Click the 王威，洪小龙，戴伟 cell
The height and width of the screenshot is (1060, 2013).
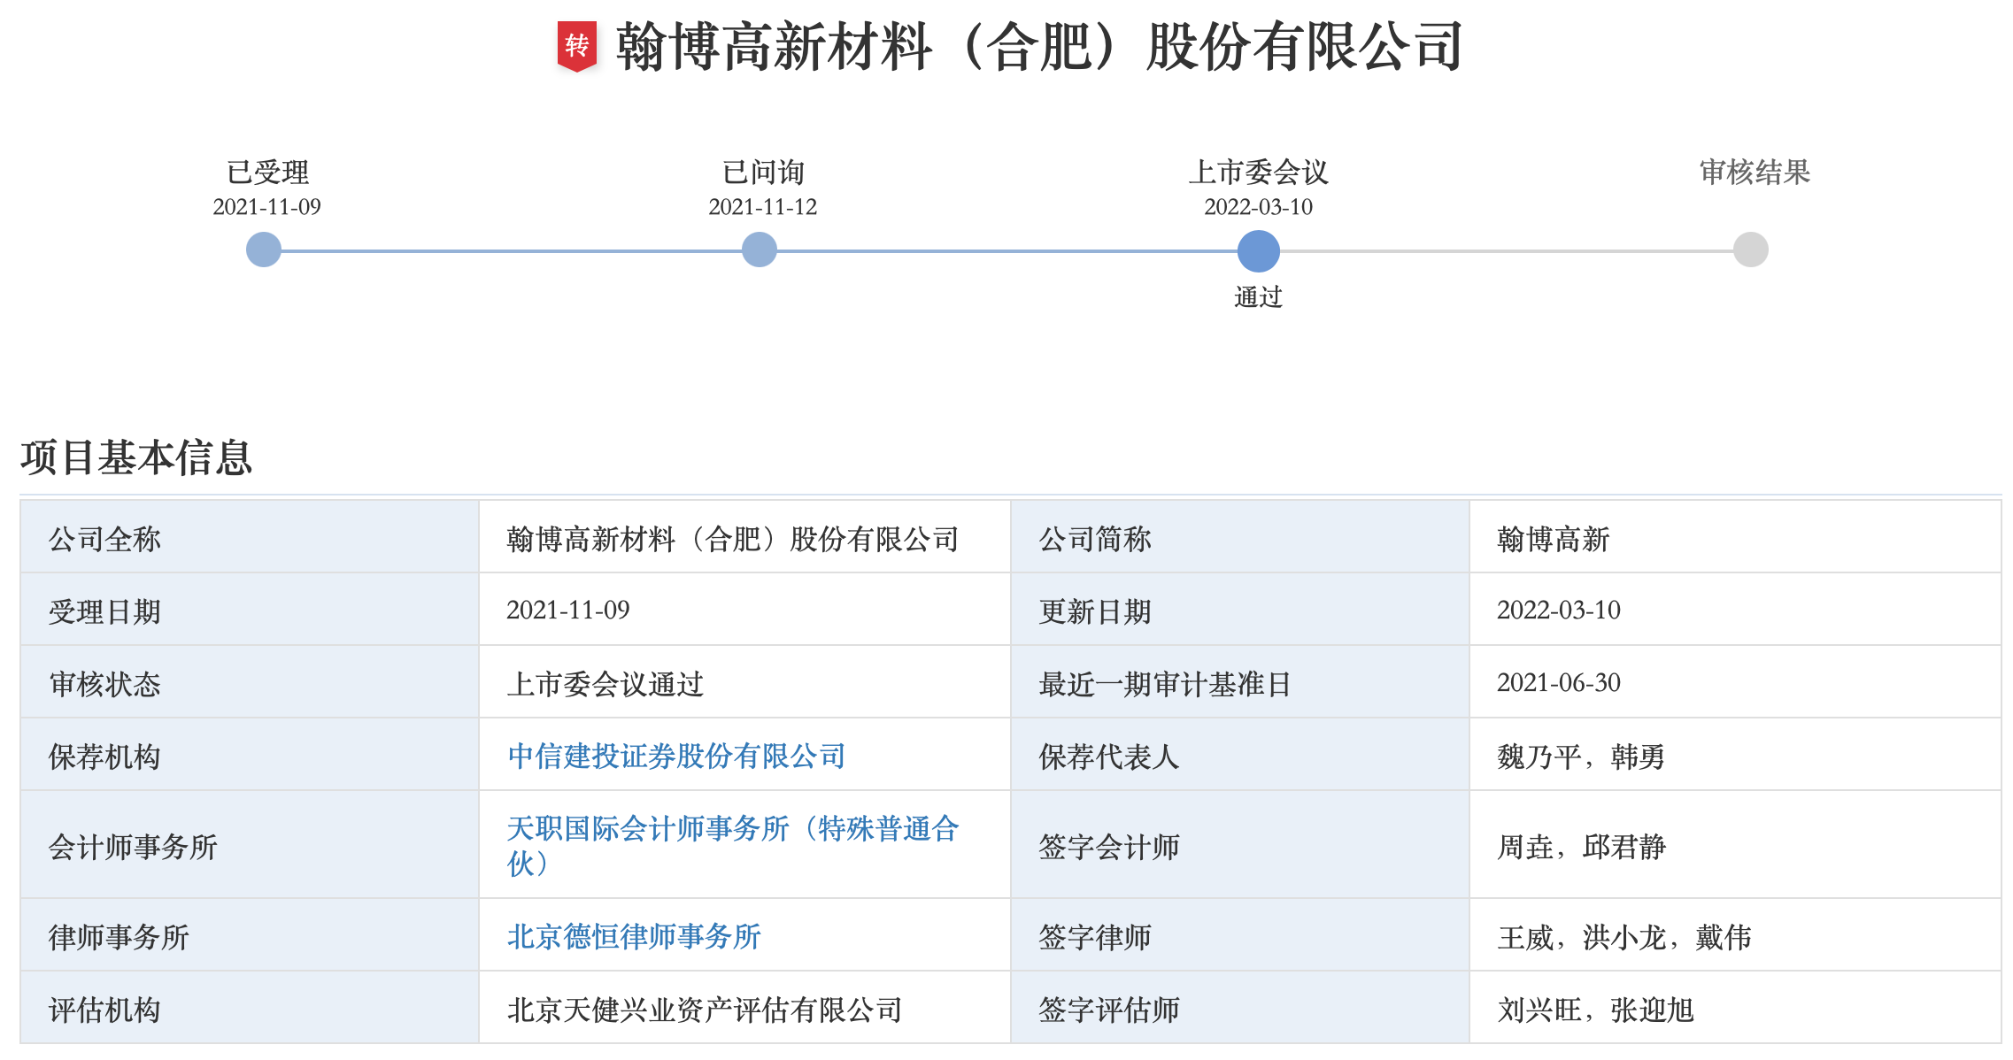point(1735,935)
